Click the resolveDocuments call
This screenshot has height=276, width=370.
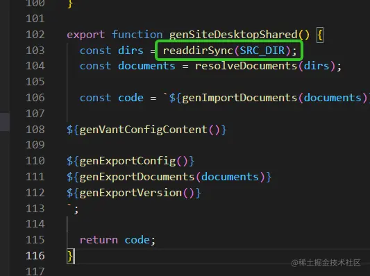[x=246, y=66]
